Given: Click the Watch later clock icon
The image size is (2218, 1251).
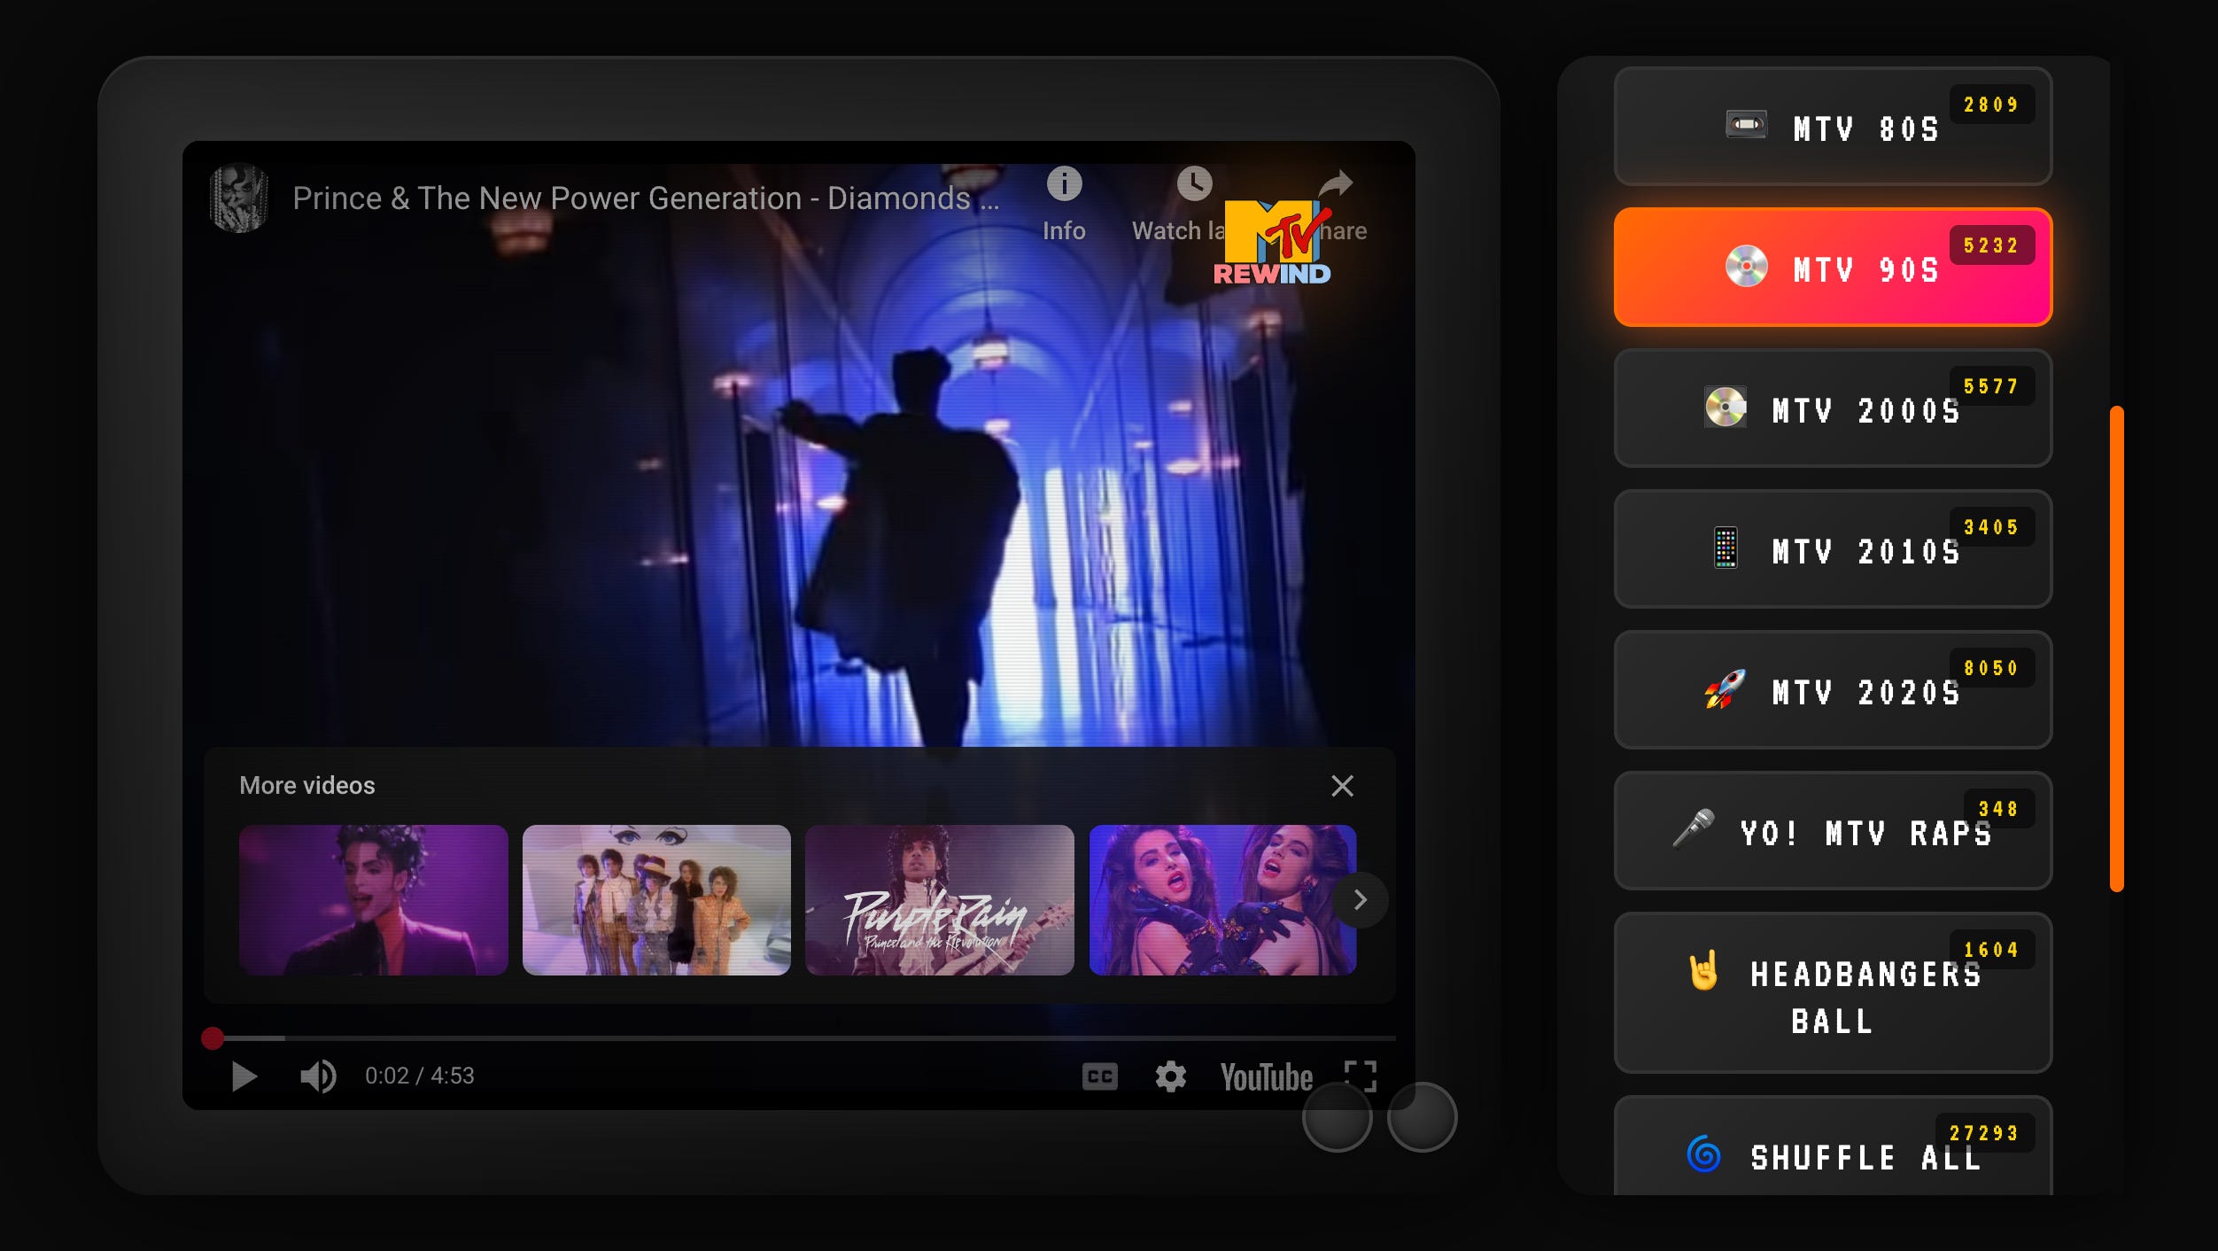Looking at the screenshot, I should [1194, 184].
